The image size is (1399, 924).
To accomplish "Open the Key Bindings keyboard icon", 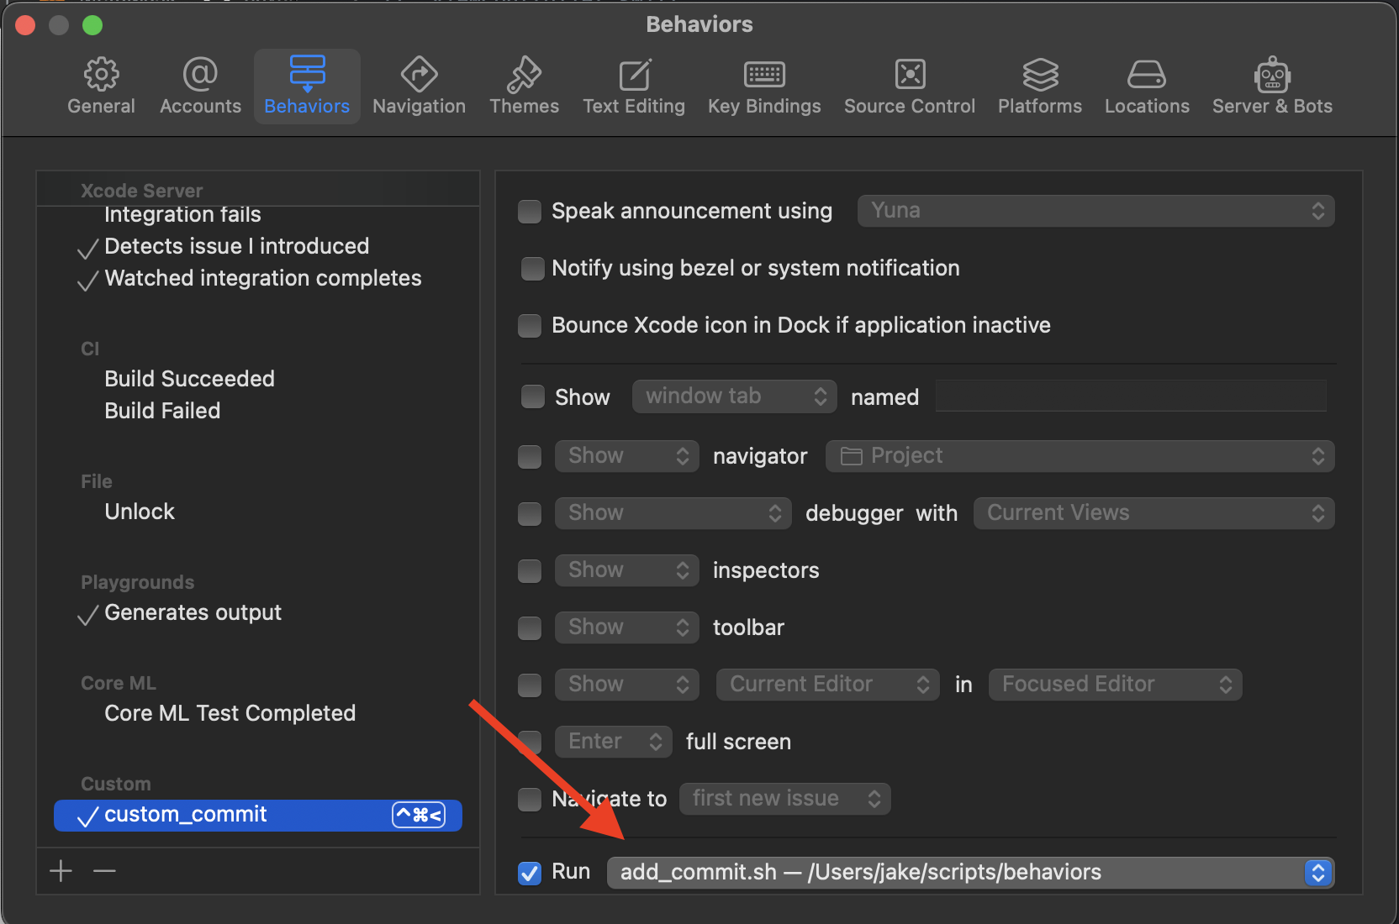I will (x=764, y=75).
